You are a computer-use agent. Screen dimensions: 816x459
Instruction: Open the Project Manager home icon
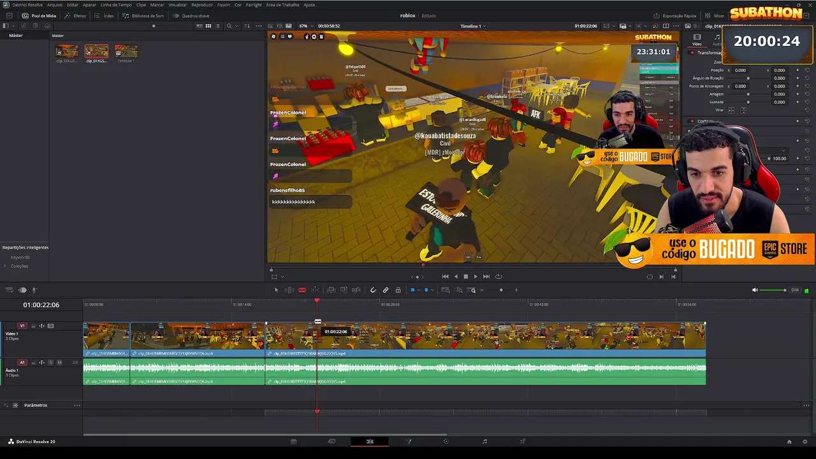point(789,441)
